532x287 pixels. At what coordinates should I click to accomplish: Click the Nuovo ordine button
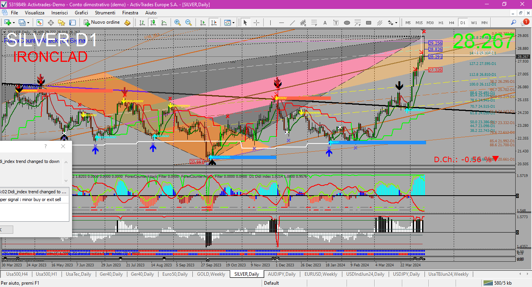pyautogui.click(x=102, y=23)
